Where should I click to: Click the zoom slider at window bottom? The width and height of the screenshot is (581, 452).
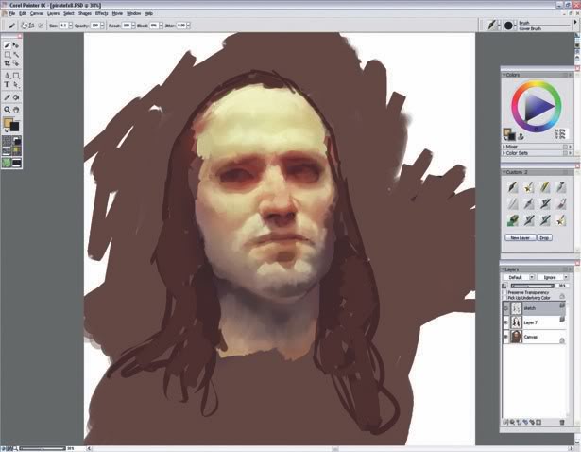43,448
